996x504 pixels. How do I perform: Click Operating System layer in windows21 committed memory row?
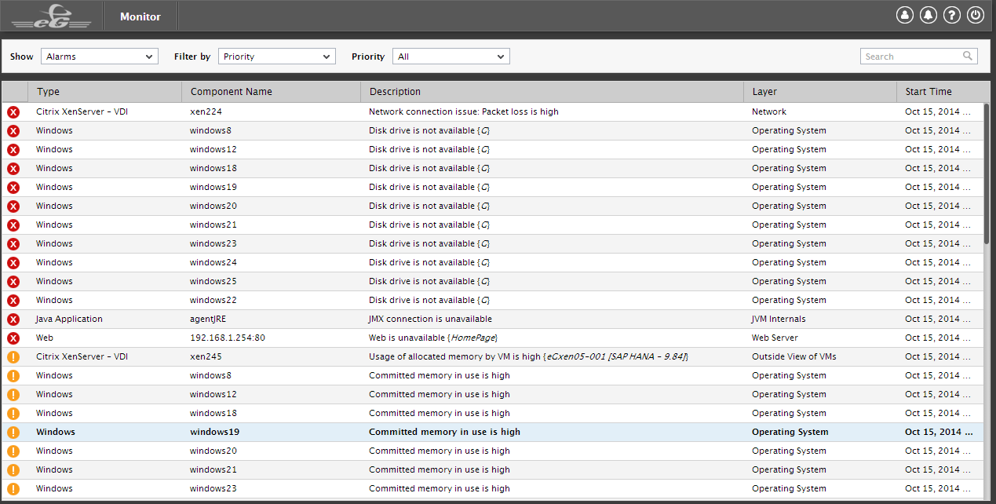[789, 469]
